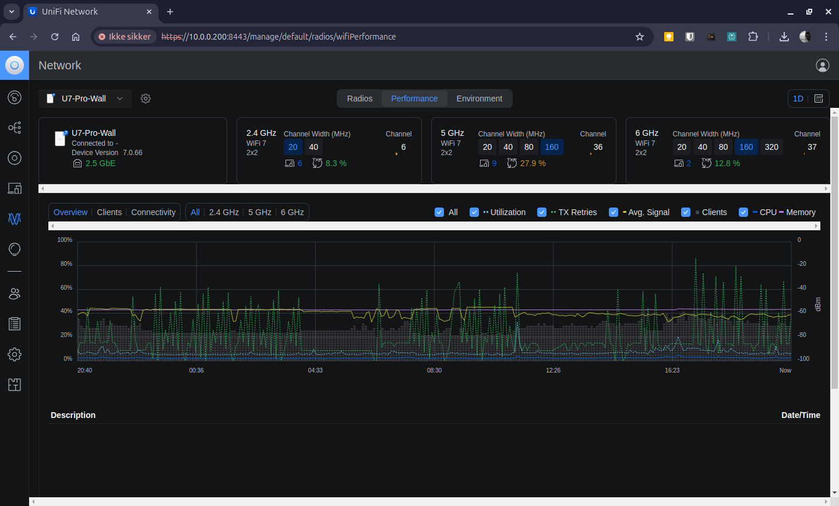This screenshot has width=839, height=506.
Task: Toggle the Clients series checkbox
Action: 686,212
